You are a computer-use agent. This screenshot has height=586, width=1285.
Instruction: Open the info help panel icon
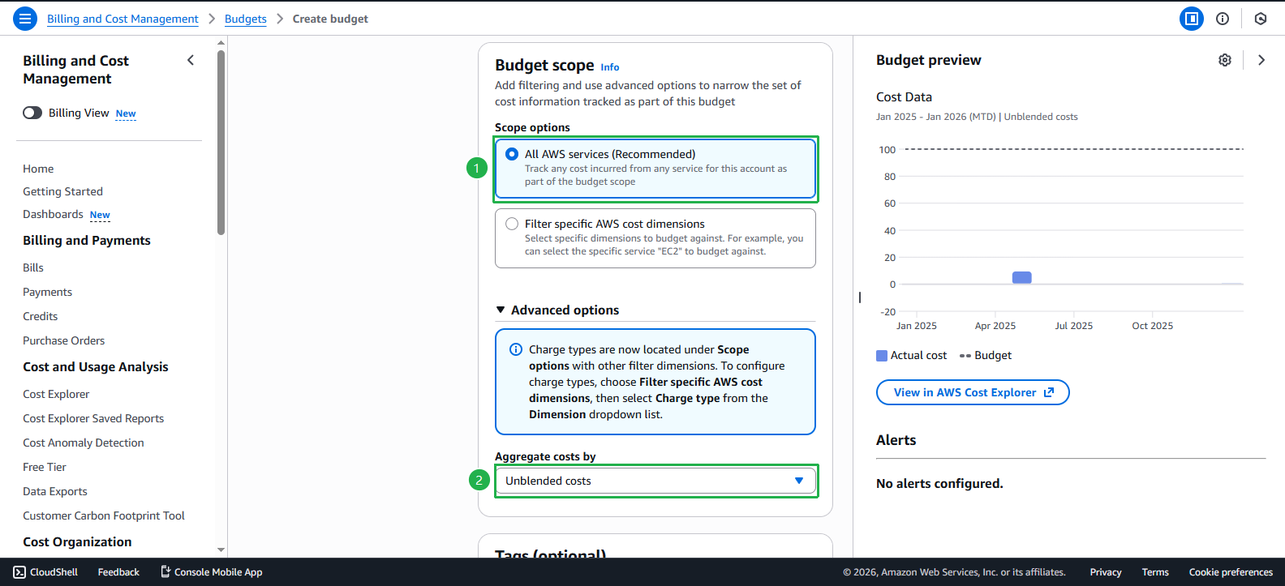click(x=1223, y=19)
